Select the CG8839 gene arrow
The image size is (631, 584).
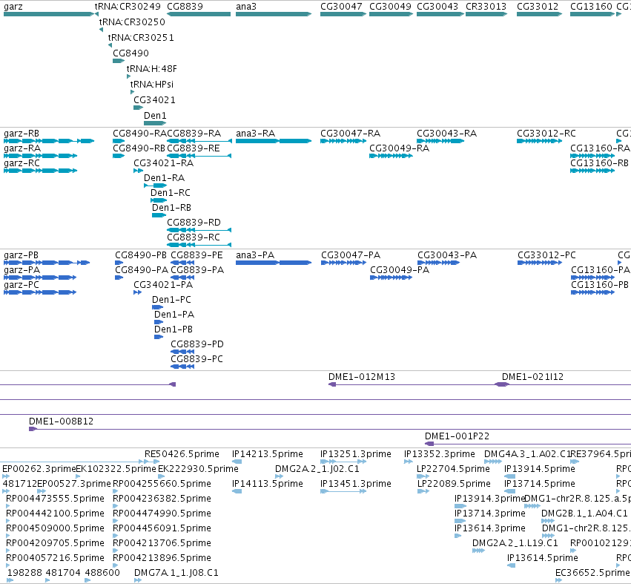(199, 14)
